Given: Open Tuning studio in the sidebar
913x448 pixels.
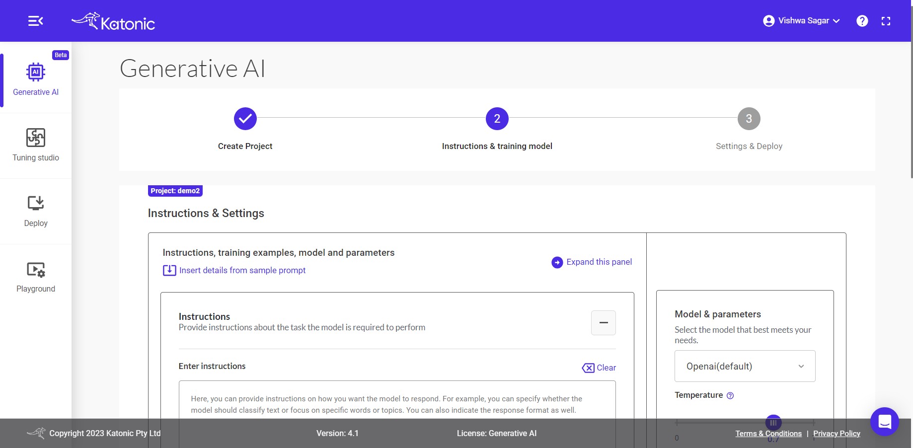Looking at the screenshot, I should [x=36, y=146].
